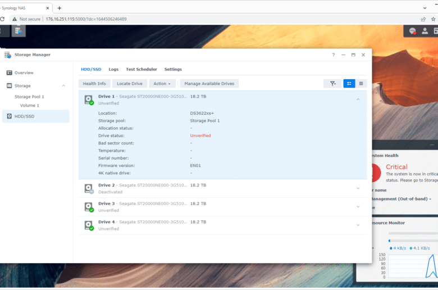The height and width of the screenshot is (290, 438).
Task: Click the Drive 3 disk icon
Action: click(89, 207)
